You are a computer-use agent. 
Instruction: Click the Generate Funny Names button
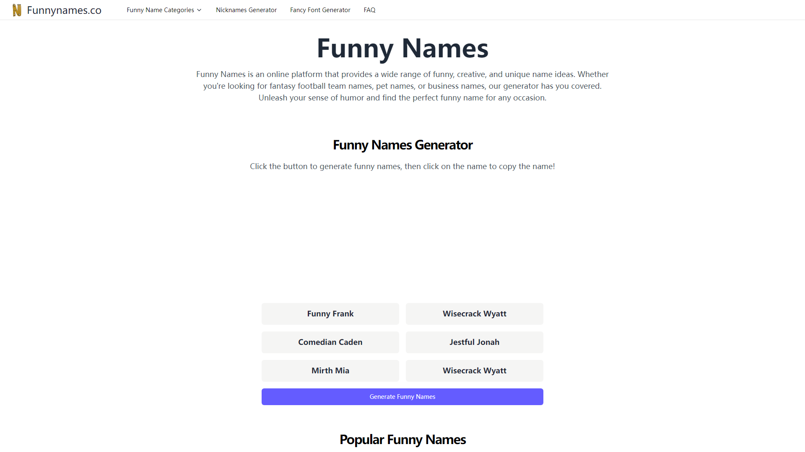pos(402,396)
